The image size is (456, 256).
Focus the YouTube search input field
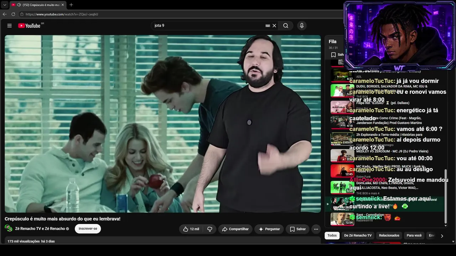208,26
